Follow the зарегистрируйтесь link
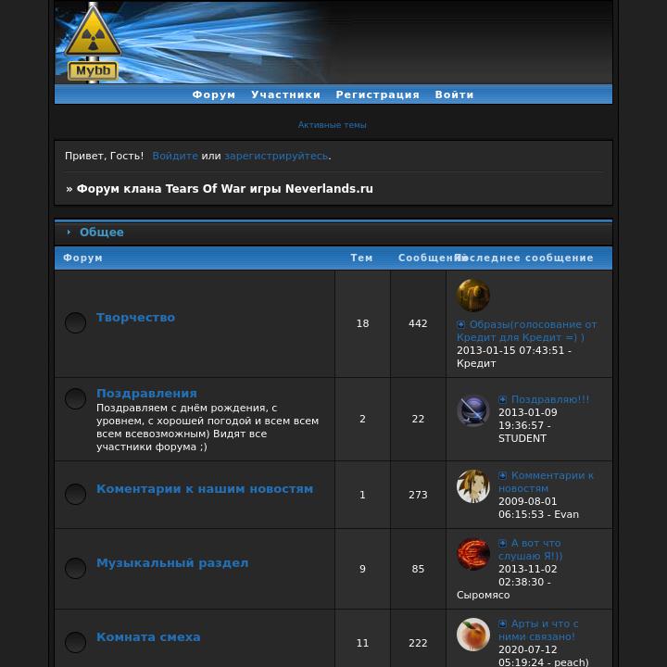 pos(276,157)
